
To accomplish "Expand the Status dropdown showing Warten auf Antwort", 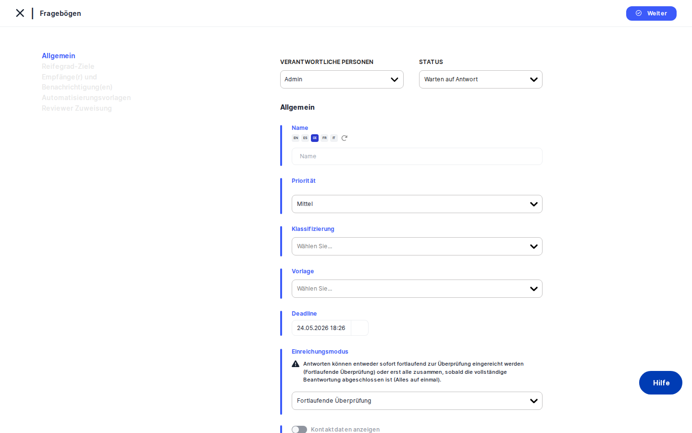I will pos(481,79).
